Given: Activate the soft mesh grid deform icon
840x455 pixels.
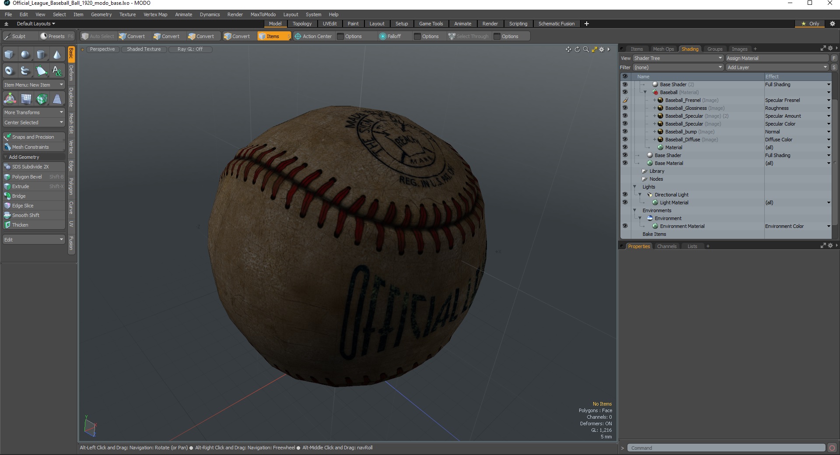Looking at the screenshot, I should 26,99.
